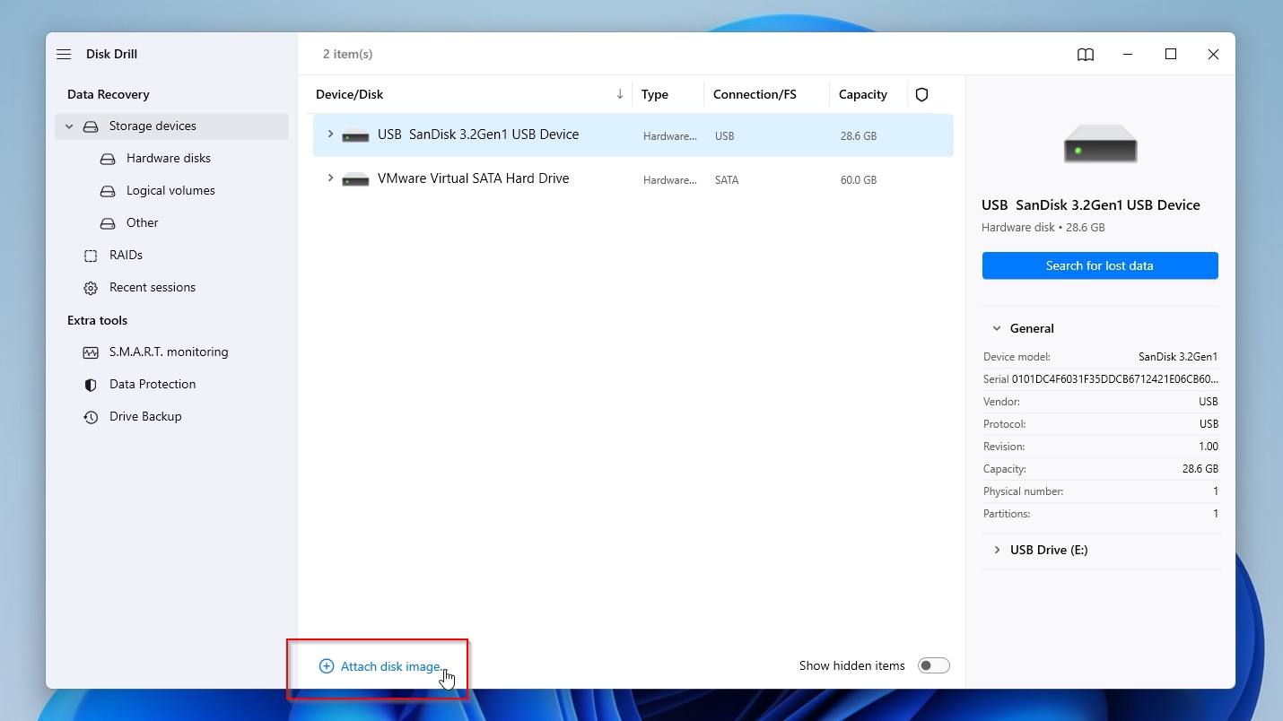Click the 2 item(s) count label
The image size is (1283, 721).
click(x=348, y=54)
